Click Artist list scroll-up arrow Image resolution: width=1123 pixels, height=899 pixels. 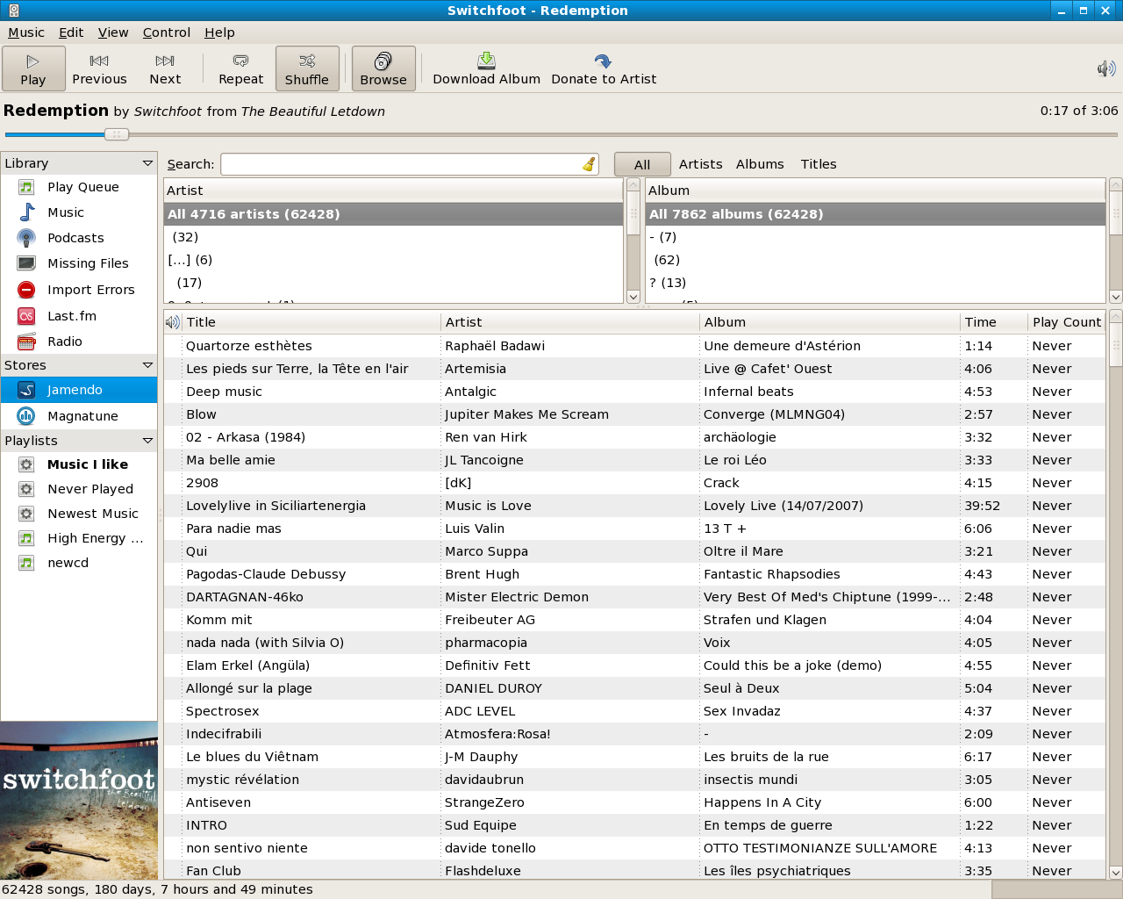click(633, 185)
